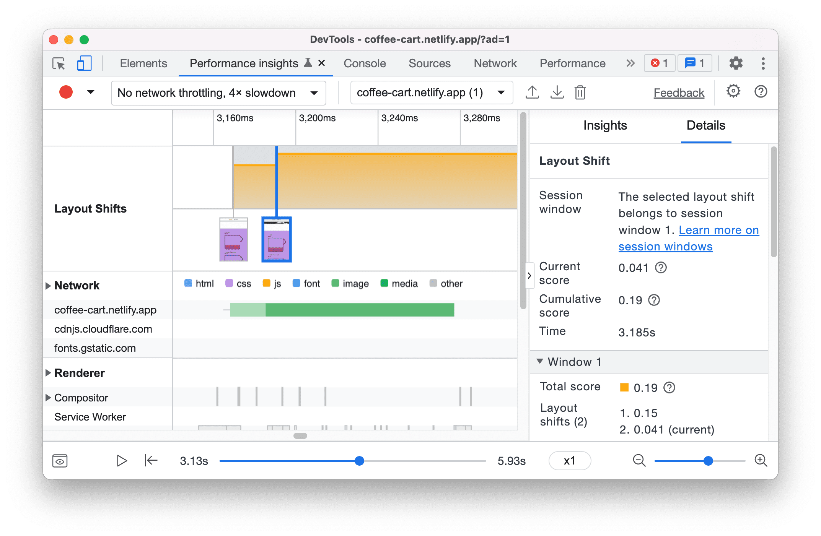Click the settings gear icon in toolbar

click(x=733, y=92)
